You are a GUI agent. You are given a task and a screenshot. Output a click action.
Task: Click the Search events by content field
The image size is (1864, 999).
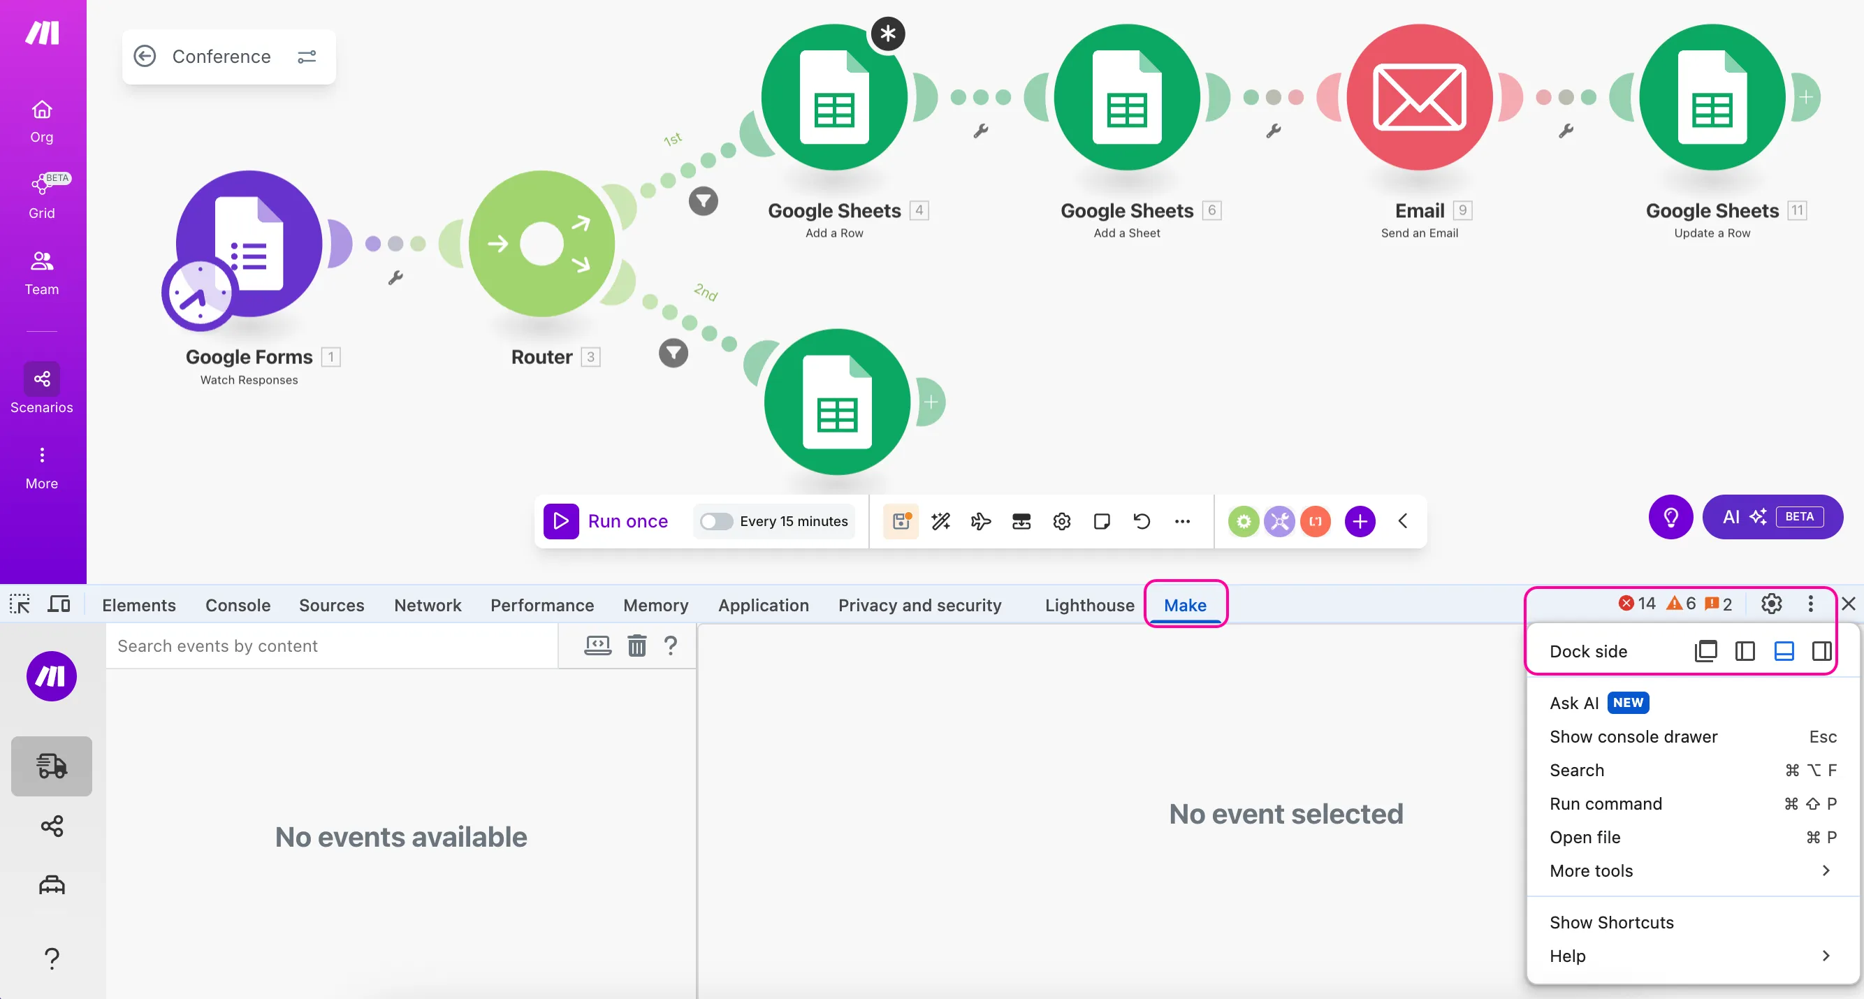click(333, 646)
